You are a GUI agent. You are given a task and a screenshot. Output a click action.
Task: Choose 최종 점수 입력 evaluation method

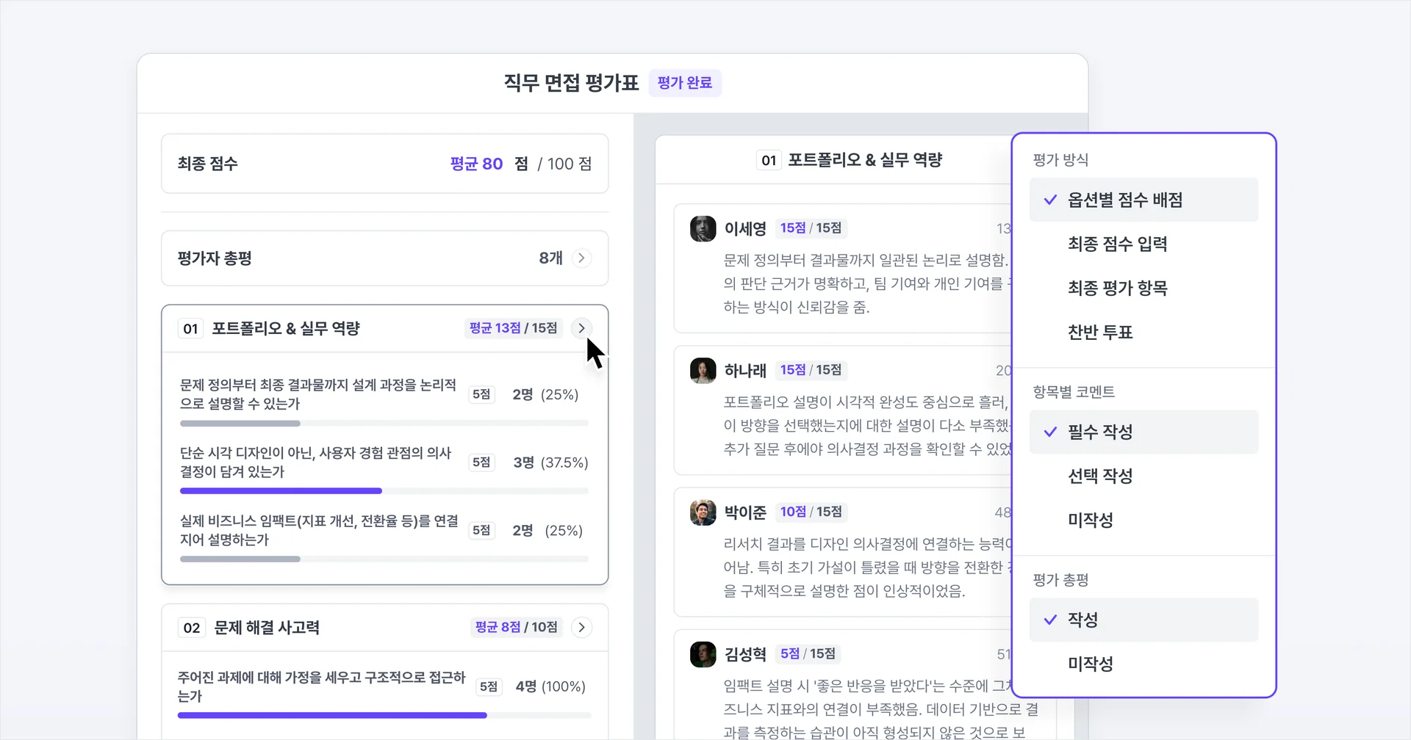[x=1118, y=244]
